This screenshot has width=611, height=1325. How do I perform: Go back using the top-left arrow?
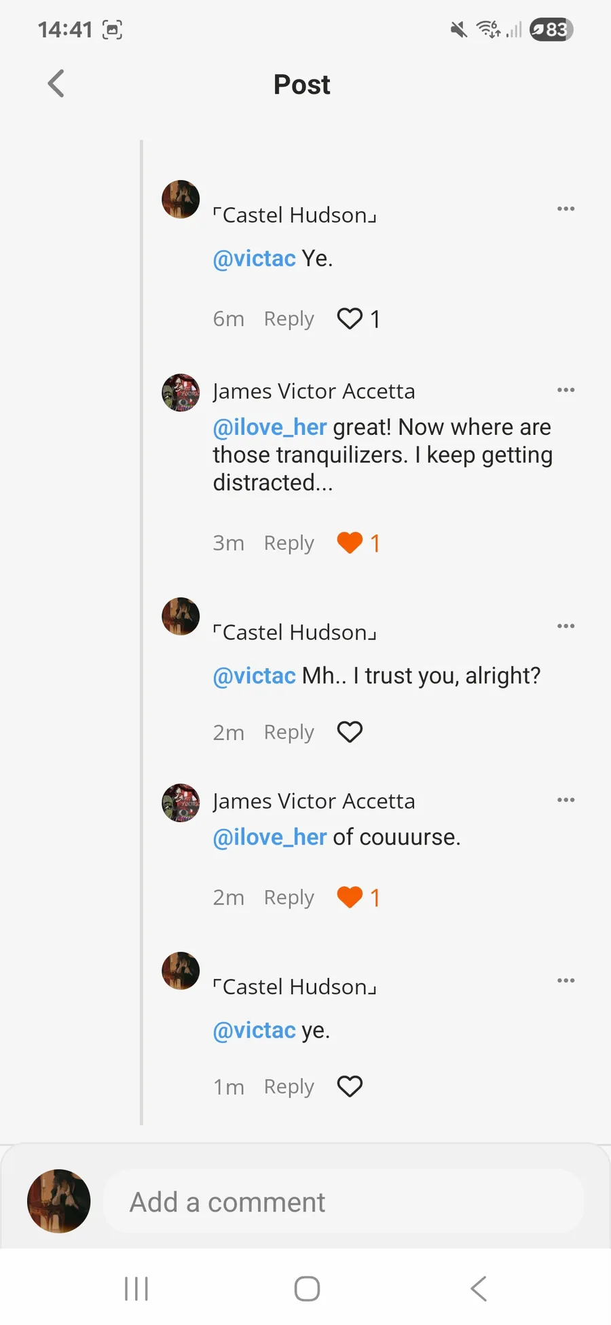tap(56, 84)
